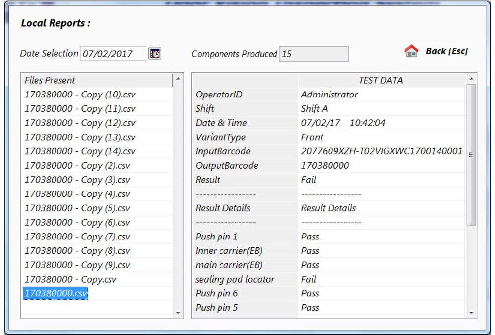The height and width of the screenshot is (335, 495).
Task: Click the Date & Time row label
Action: pyautogui.click(x=221, y=123)
